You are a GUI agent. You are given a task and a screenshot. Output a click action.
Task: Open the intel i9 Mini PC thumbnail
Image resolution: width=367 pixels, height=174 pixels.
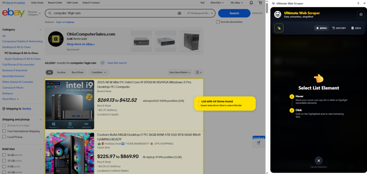[70, 105]
